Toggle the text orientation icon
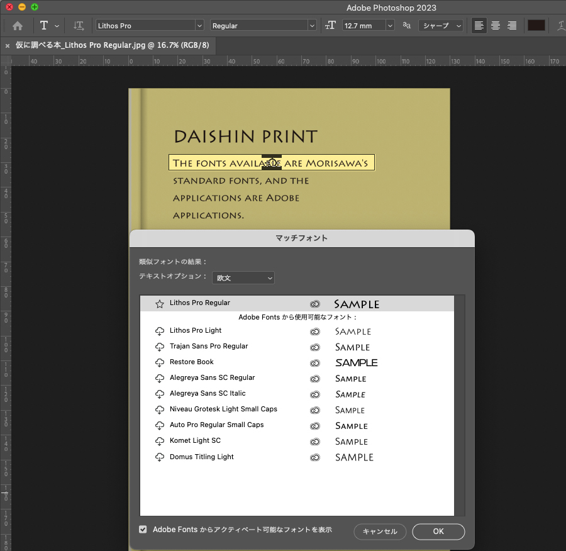The height and width of the screenshot is (551, 566). (79, 26)
